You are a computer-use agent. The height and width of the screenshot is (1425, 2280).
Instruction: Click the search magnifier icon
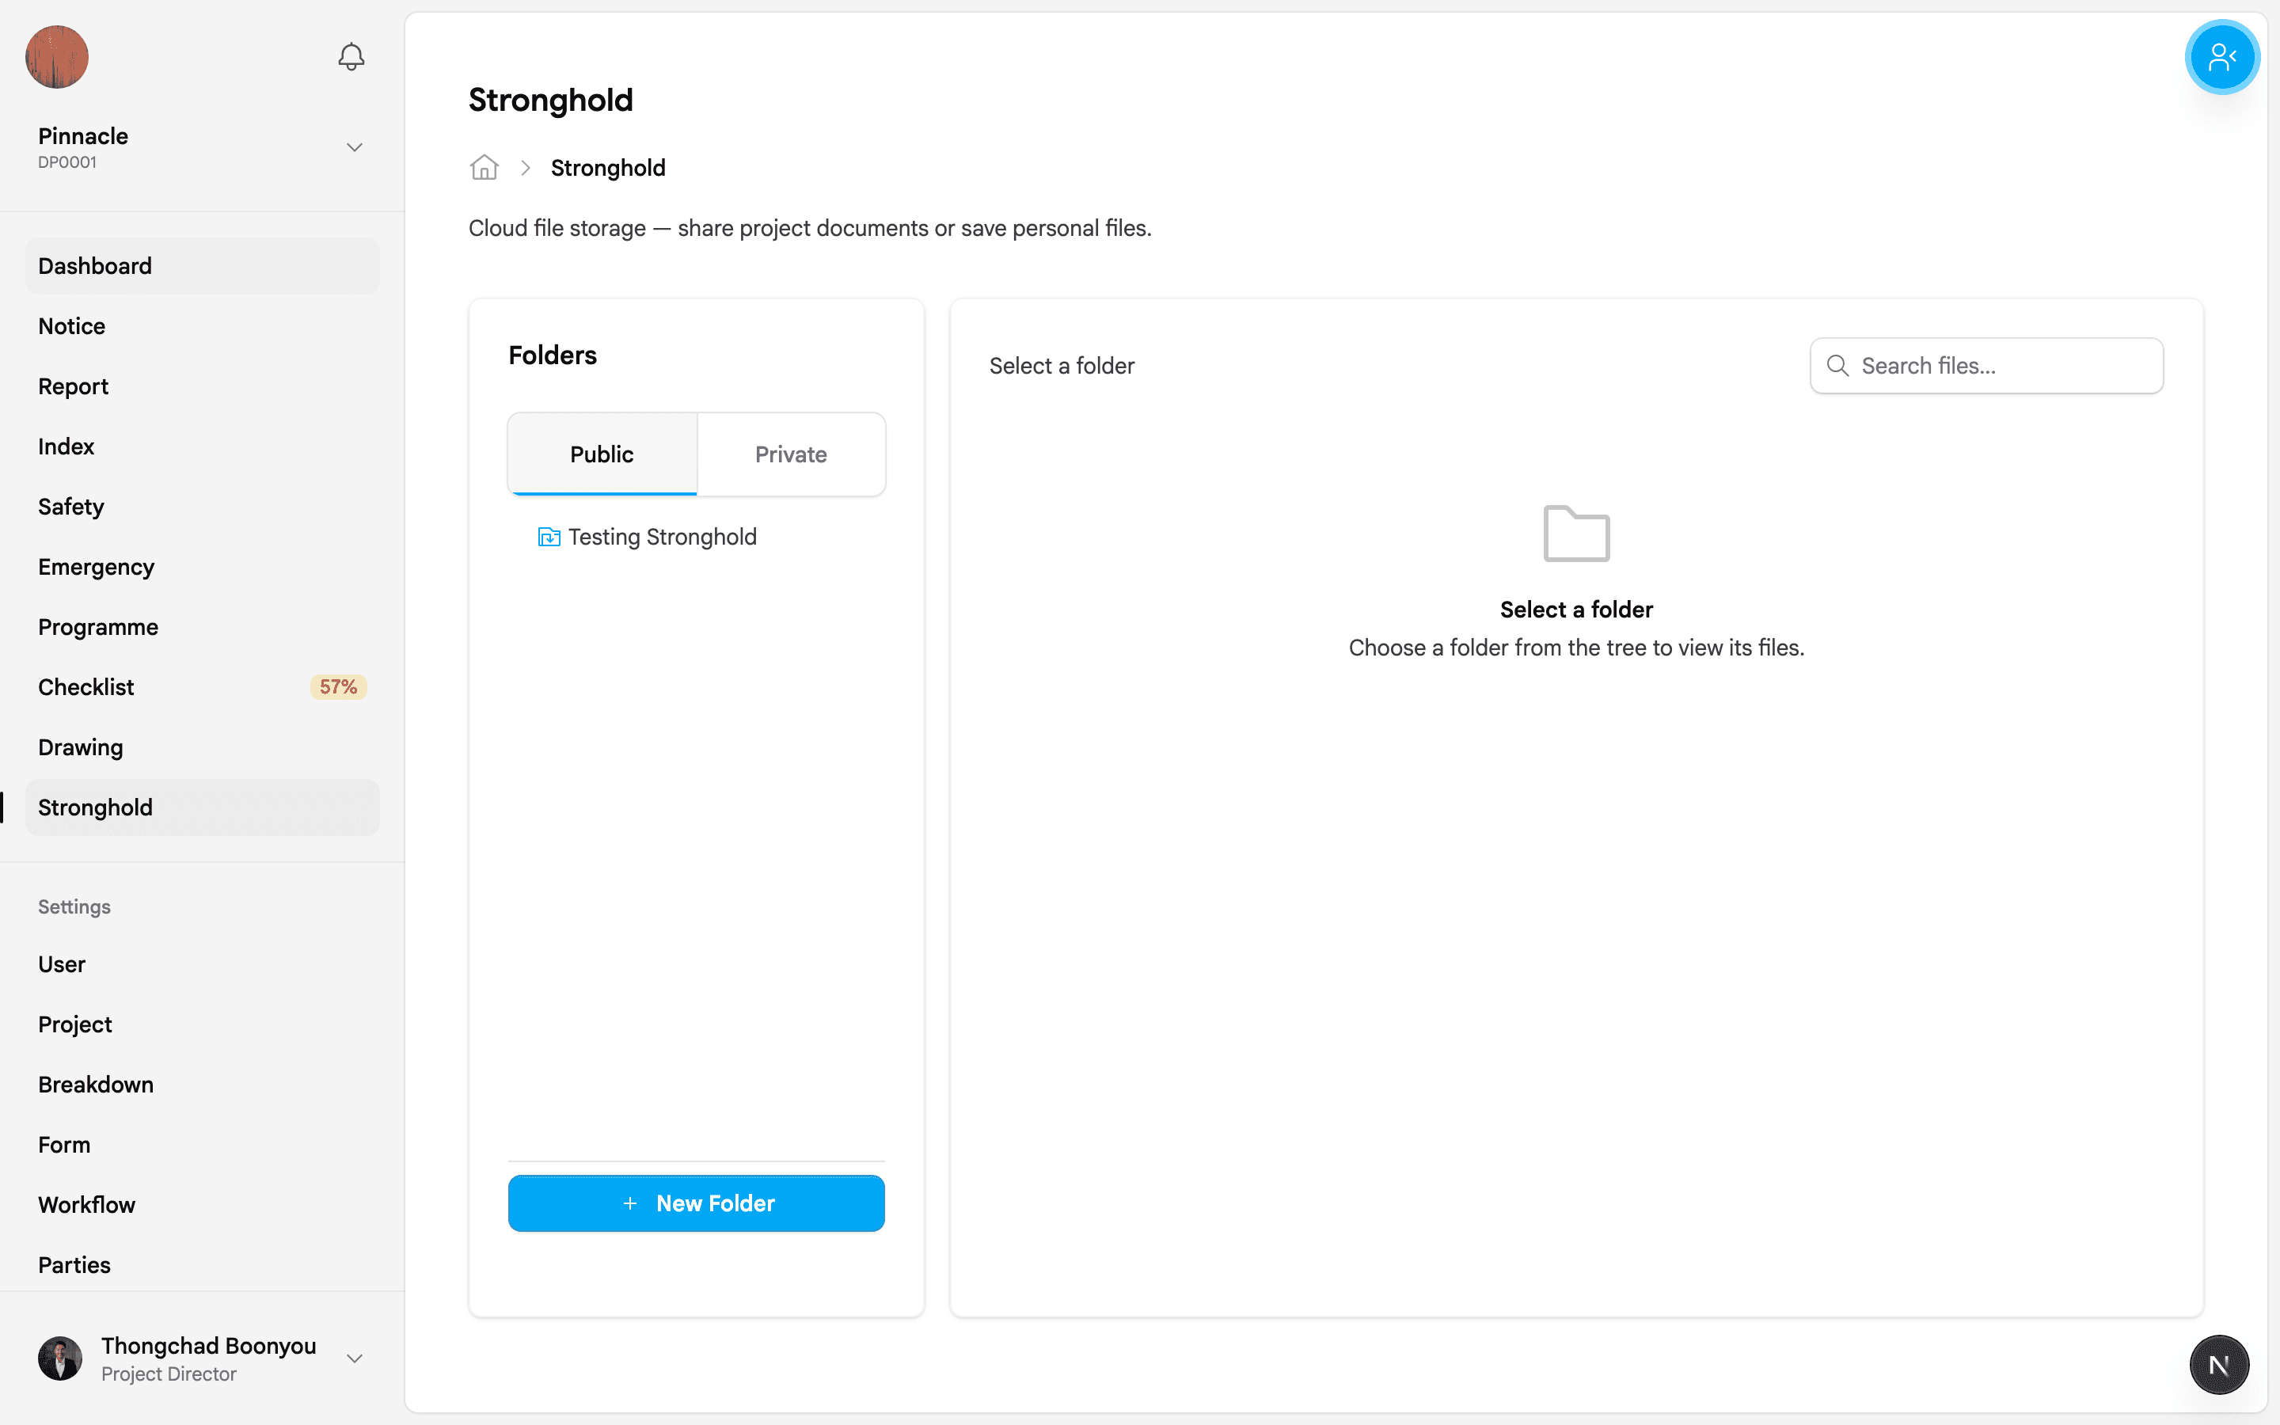tap(1837, 366)
